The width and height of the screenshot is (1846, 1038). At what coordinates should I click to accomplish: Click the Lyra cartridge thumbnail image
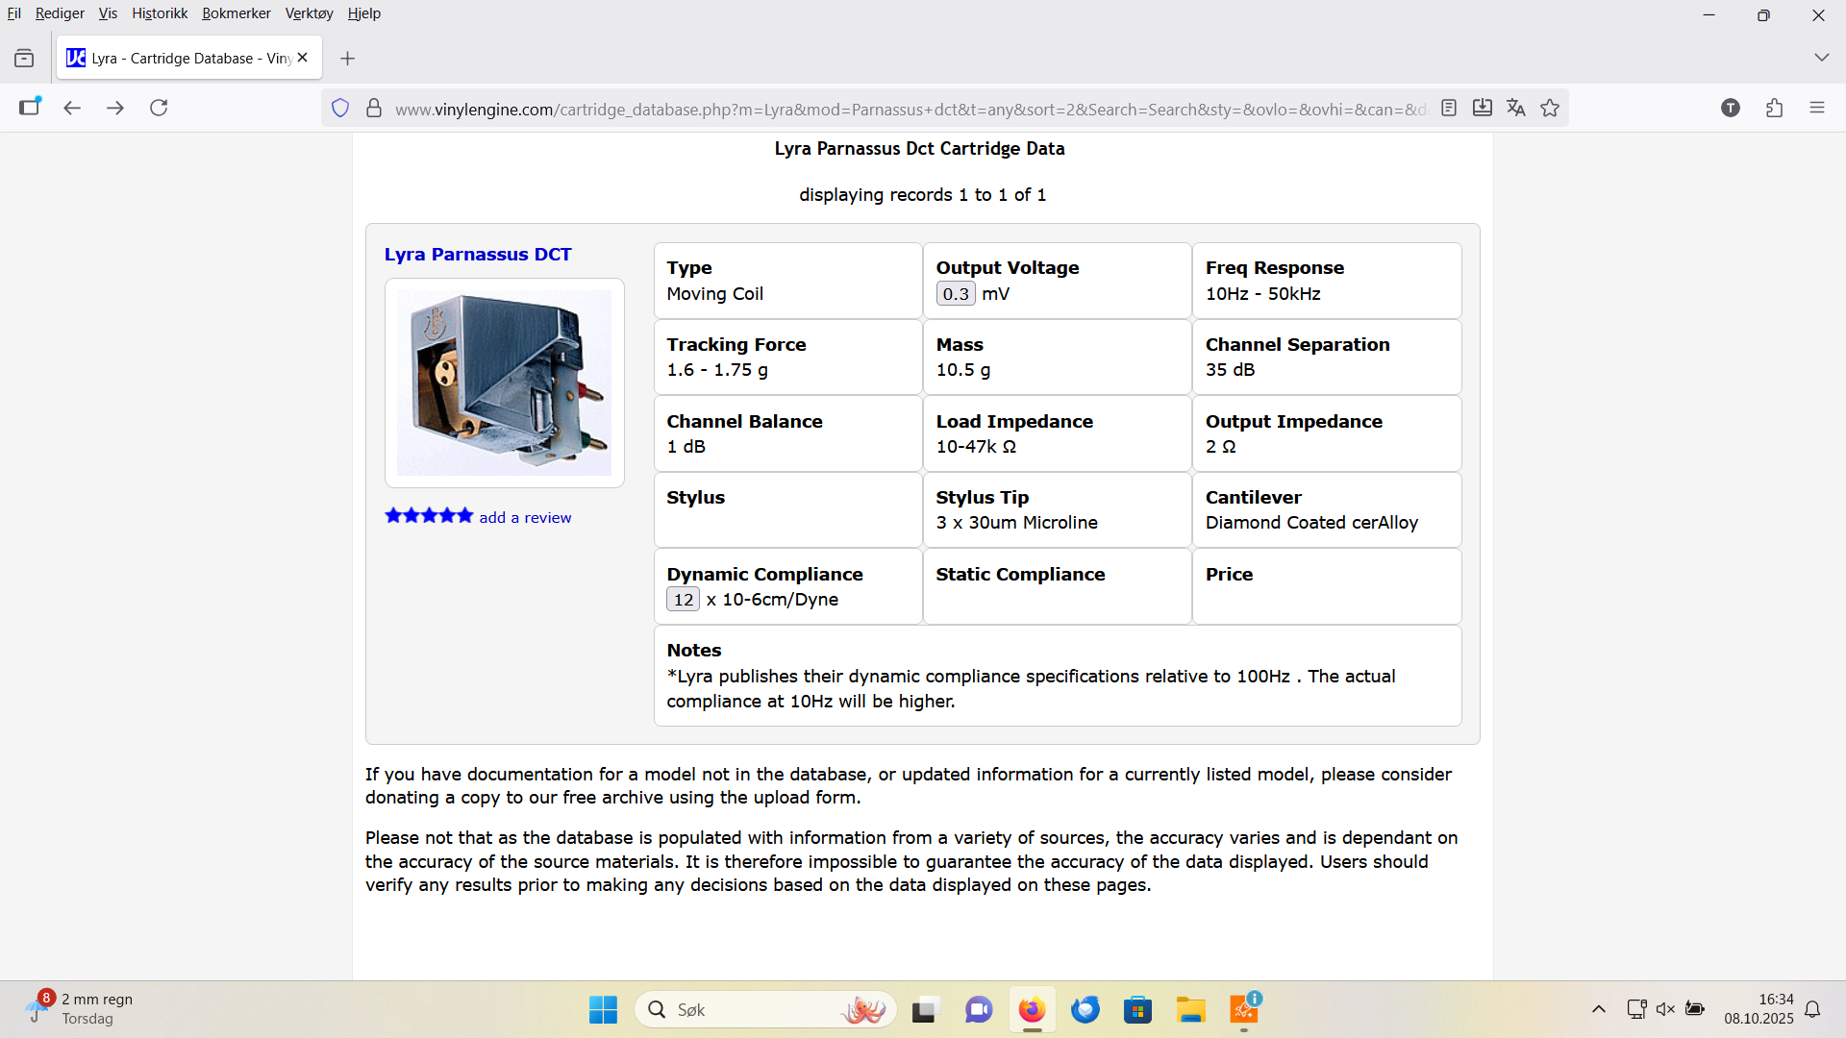[x=504, y=383]
